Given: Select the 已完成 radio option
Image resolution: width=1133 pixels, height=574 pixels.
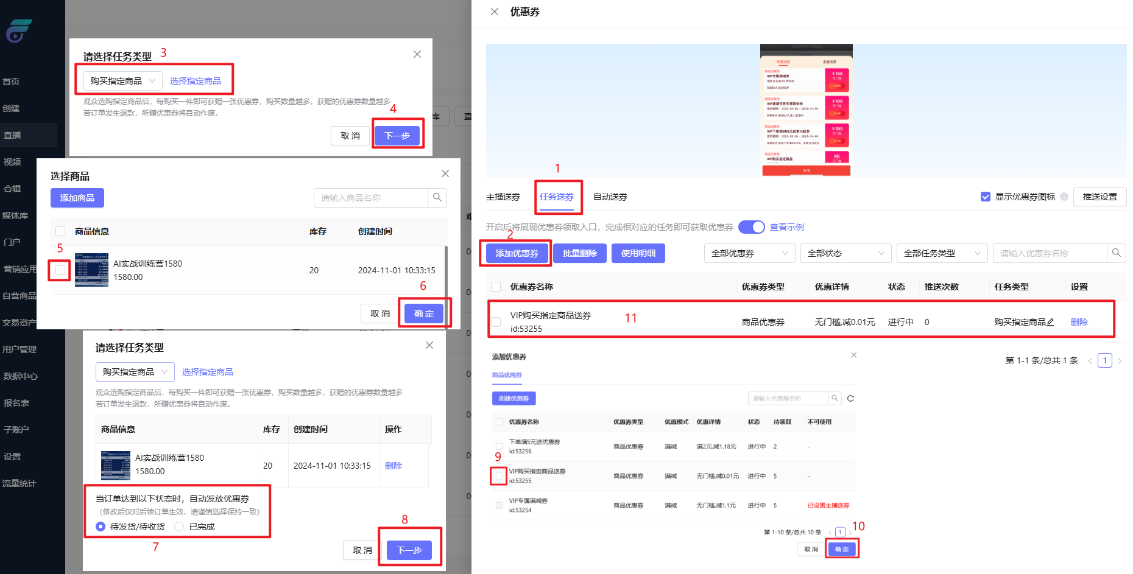Looking at the screenshot, I should pyautogui.click(x=180, y=527).
